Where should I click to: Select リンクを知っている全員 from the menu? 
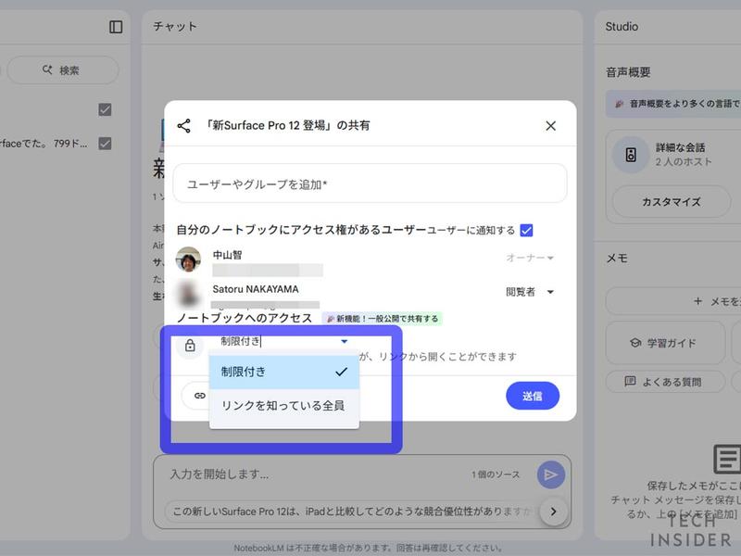[x=283, y=404]
